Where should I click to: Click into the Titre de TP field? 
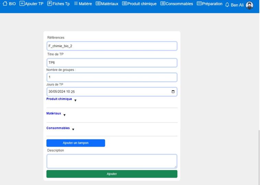pos(112,63)
